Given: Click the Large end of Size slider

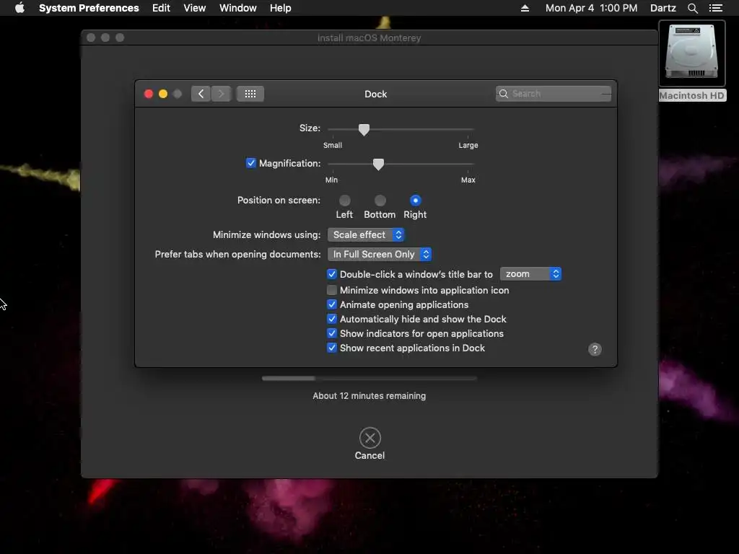Looking at the screenshot, I should [468, 145].
